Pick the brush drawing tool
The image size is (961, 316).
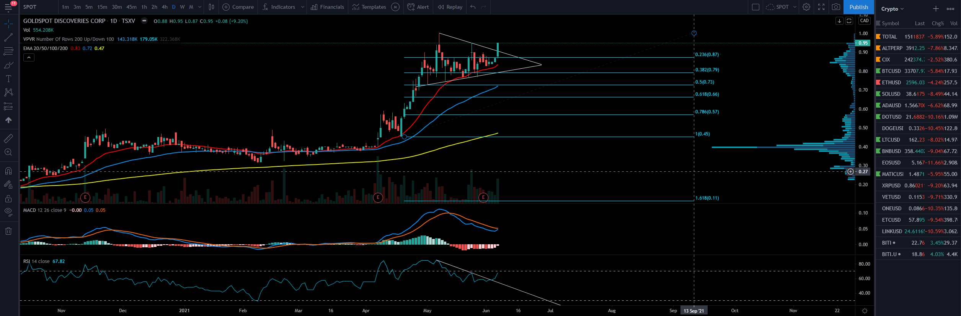click(8, 65)
